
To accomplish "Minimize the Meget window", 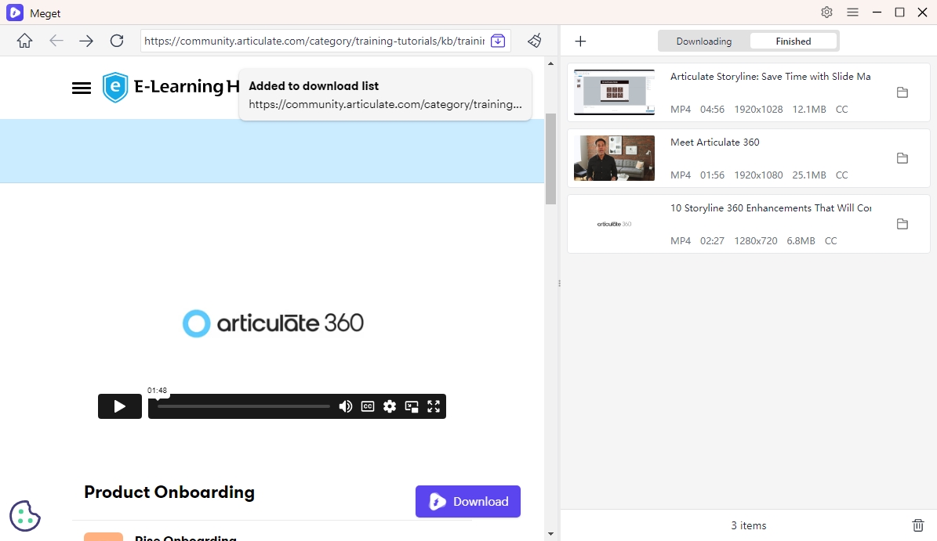I will coord(877,12).
